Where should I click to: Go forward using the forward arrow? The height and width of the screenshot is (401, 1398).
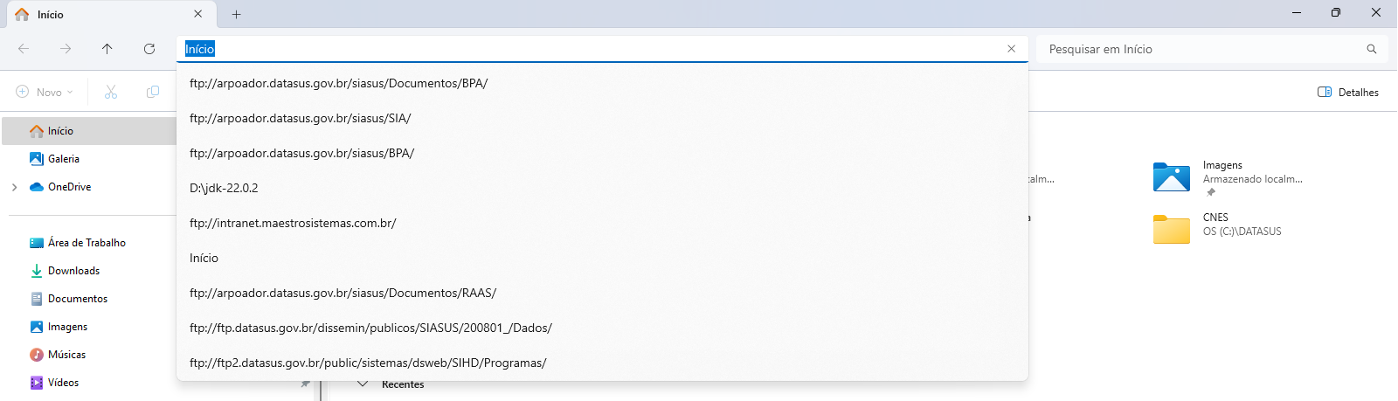click(66, 49)
